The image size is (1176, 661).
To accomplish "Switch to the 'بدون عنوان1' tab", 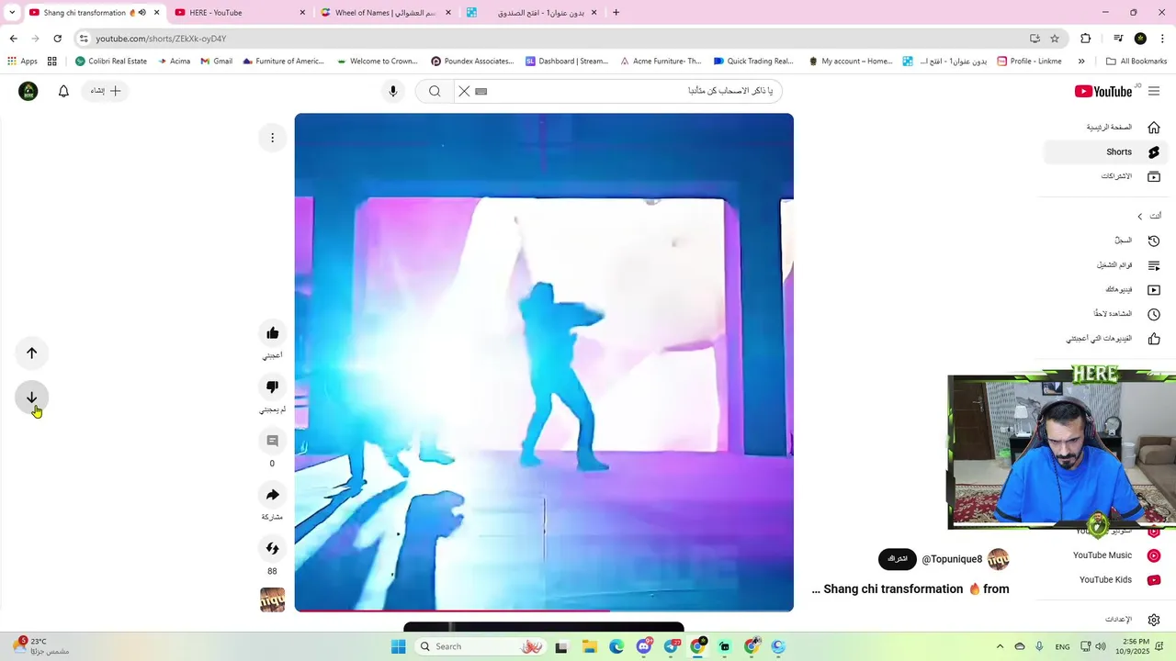I will pos(533,13).
